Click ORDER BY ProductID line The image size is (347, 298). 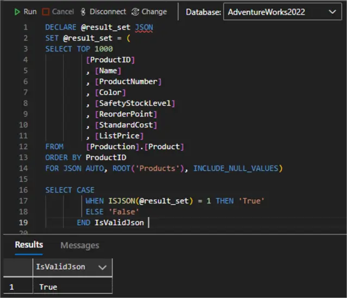[x=86, y=157]
